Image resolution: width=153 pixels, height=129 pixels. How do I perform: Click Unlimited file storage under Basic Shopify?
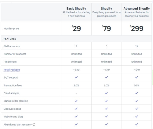click(76, 62)
